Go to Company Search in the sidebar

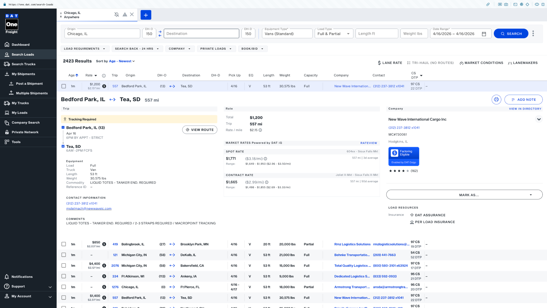[x=26, y=122]
